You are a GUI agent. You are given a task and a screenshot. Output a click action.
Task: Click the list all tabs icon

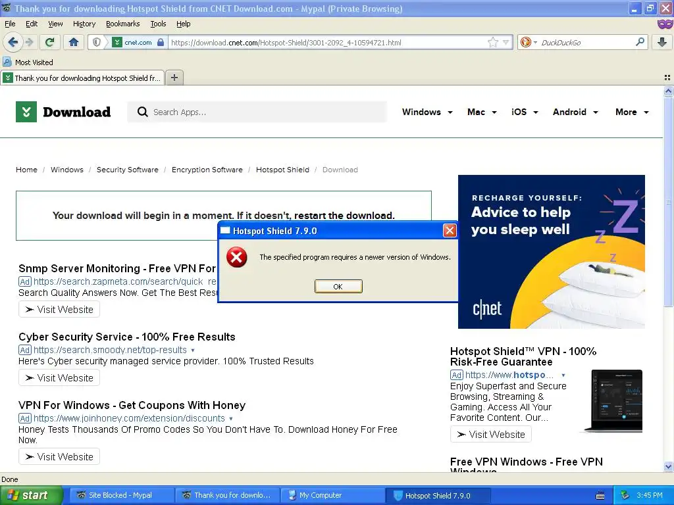click(x=667, y=78)
